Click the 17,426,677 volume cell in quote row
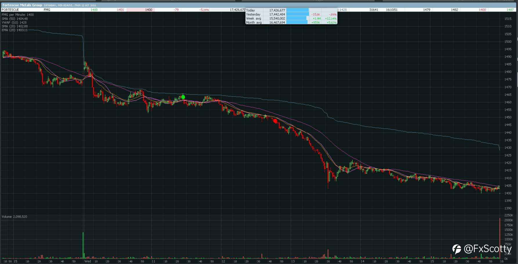The image size is (518, 264). click(x=238, y=10)
